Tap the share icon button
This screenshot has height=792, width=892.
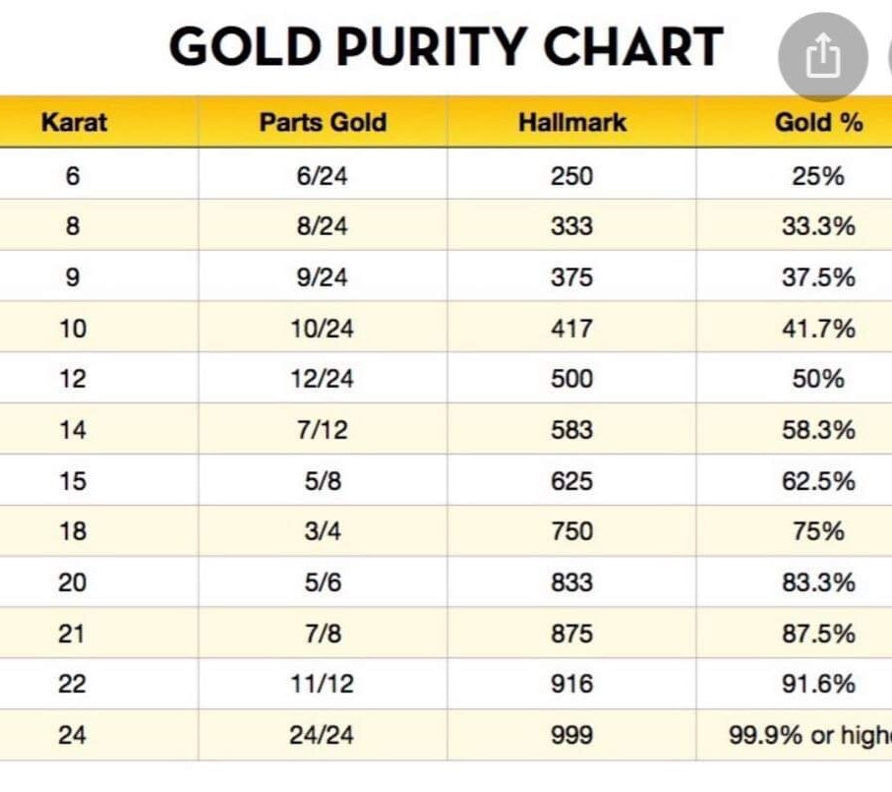point(823,58)
